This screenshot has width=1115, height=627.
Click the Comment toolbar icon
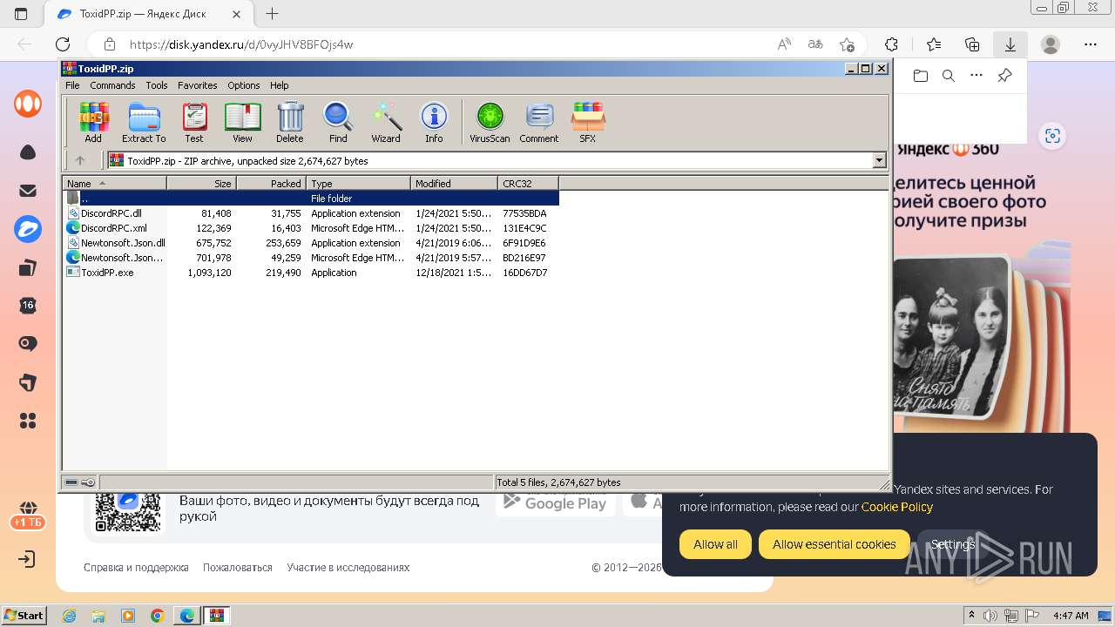[x=539, y=123]
